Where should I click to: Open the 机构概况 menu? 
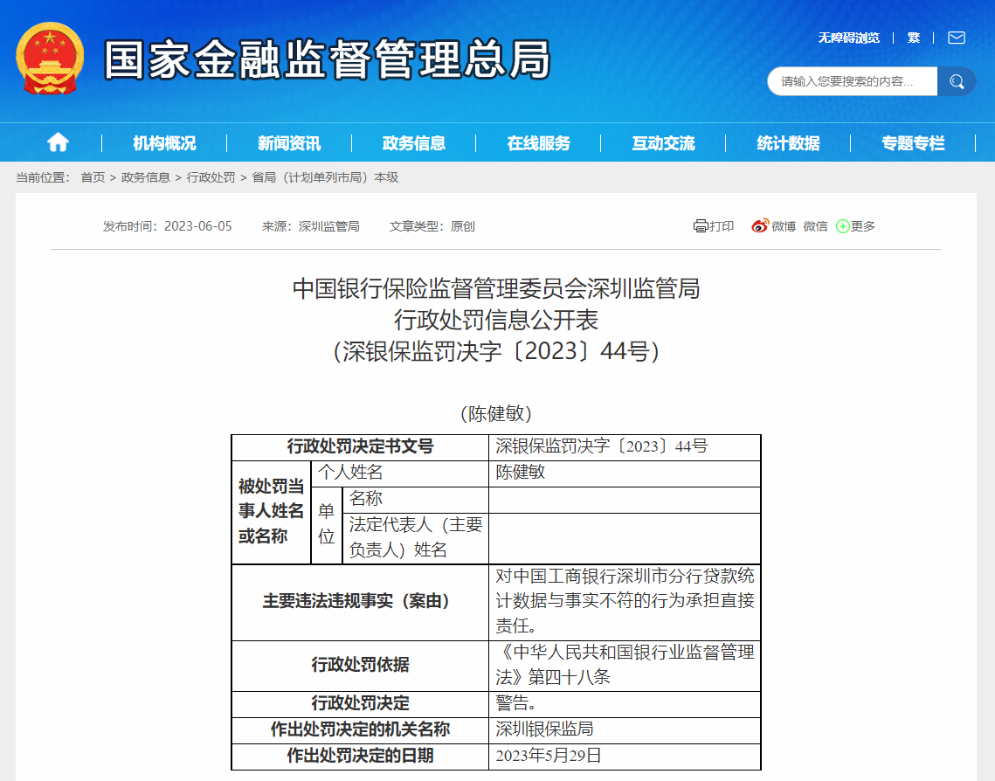[164, 143]
